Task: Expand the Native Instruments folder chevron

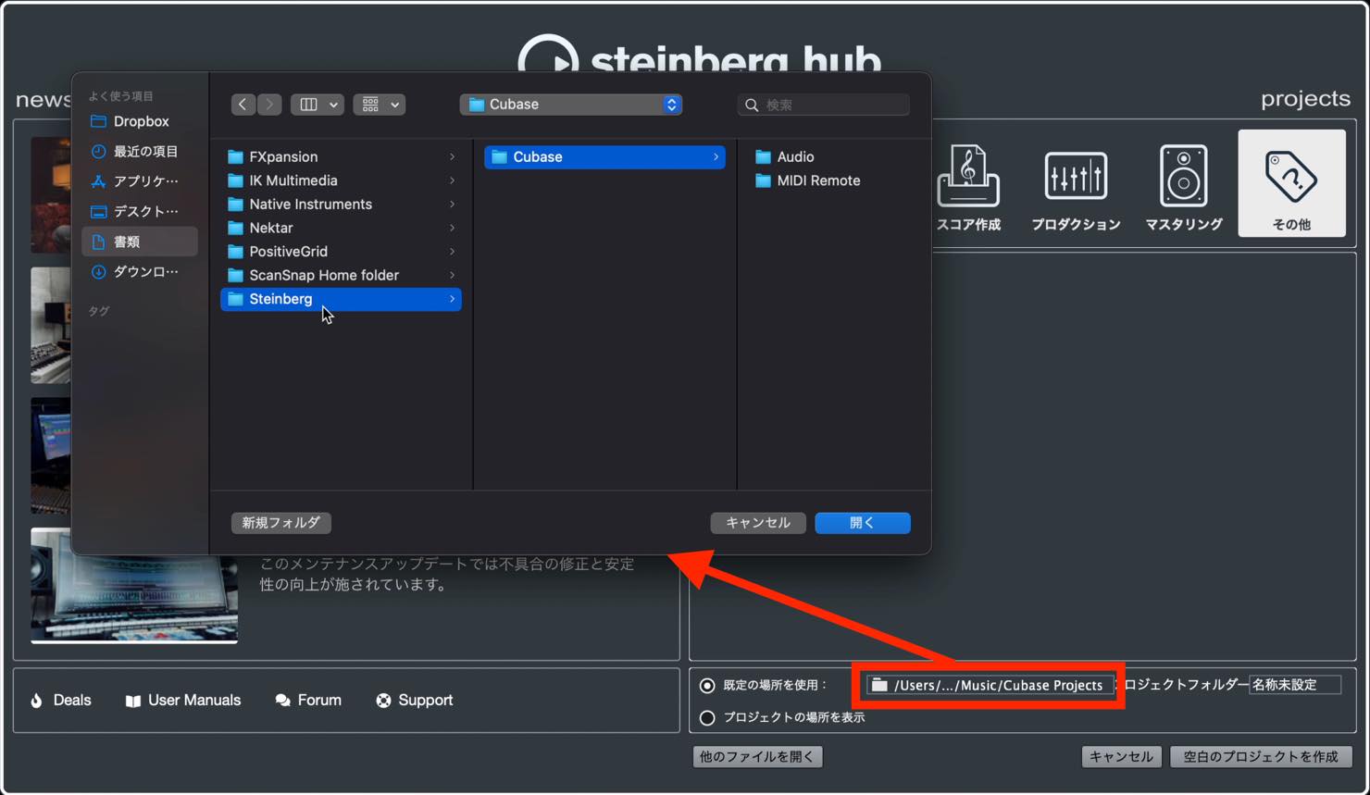Action: click(452, 204)
